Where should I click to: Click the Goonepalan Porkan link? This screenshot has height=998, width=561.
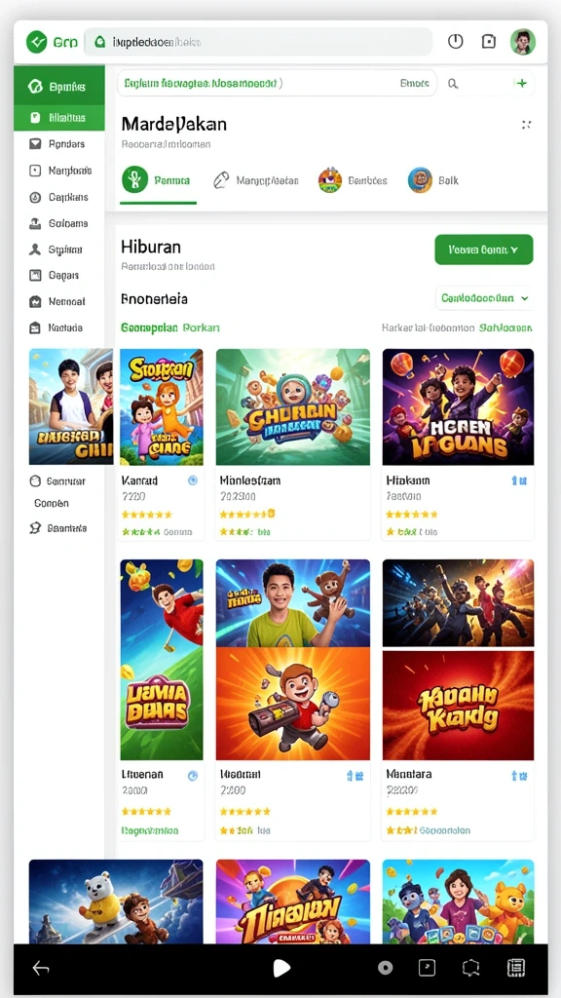[169, 327]
